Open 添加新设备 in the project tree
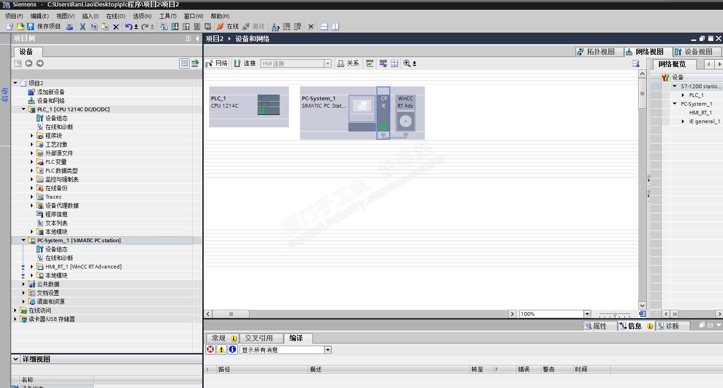This screenshot has width=723, height=388. pos(51,92)
